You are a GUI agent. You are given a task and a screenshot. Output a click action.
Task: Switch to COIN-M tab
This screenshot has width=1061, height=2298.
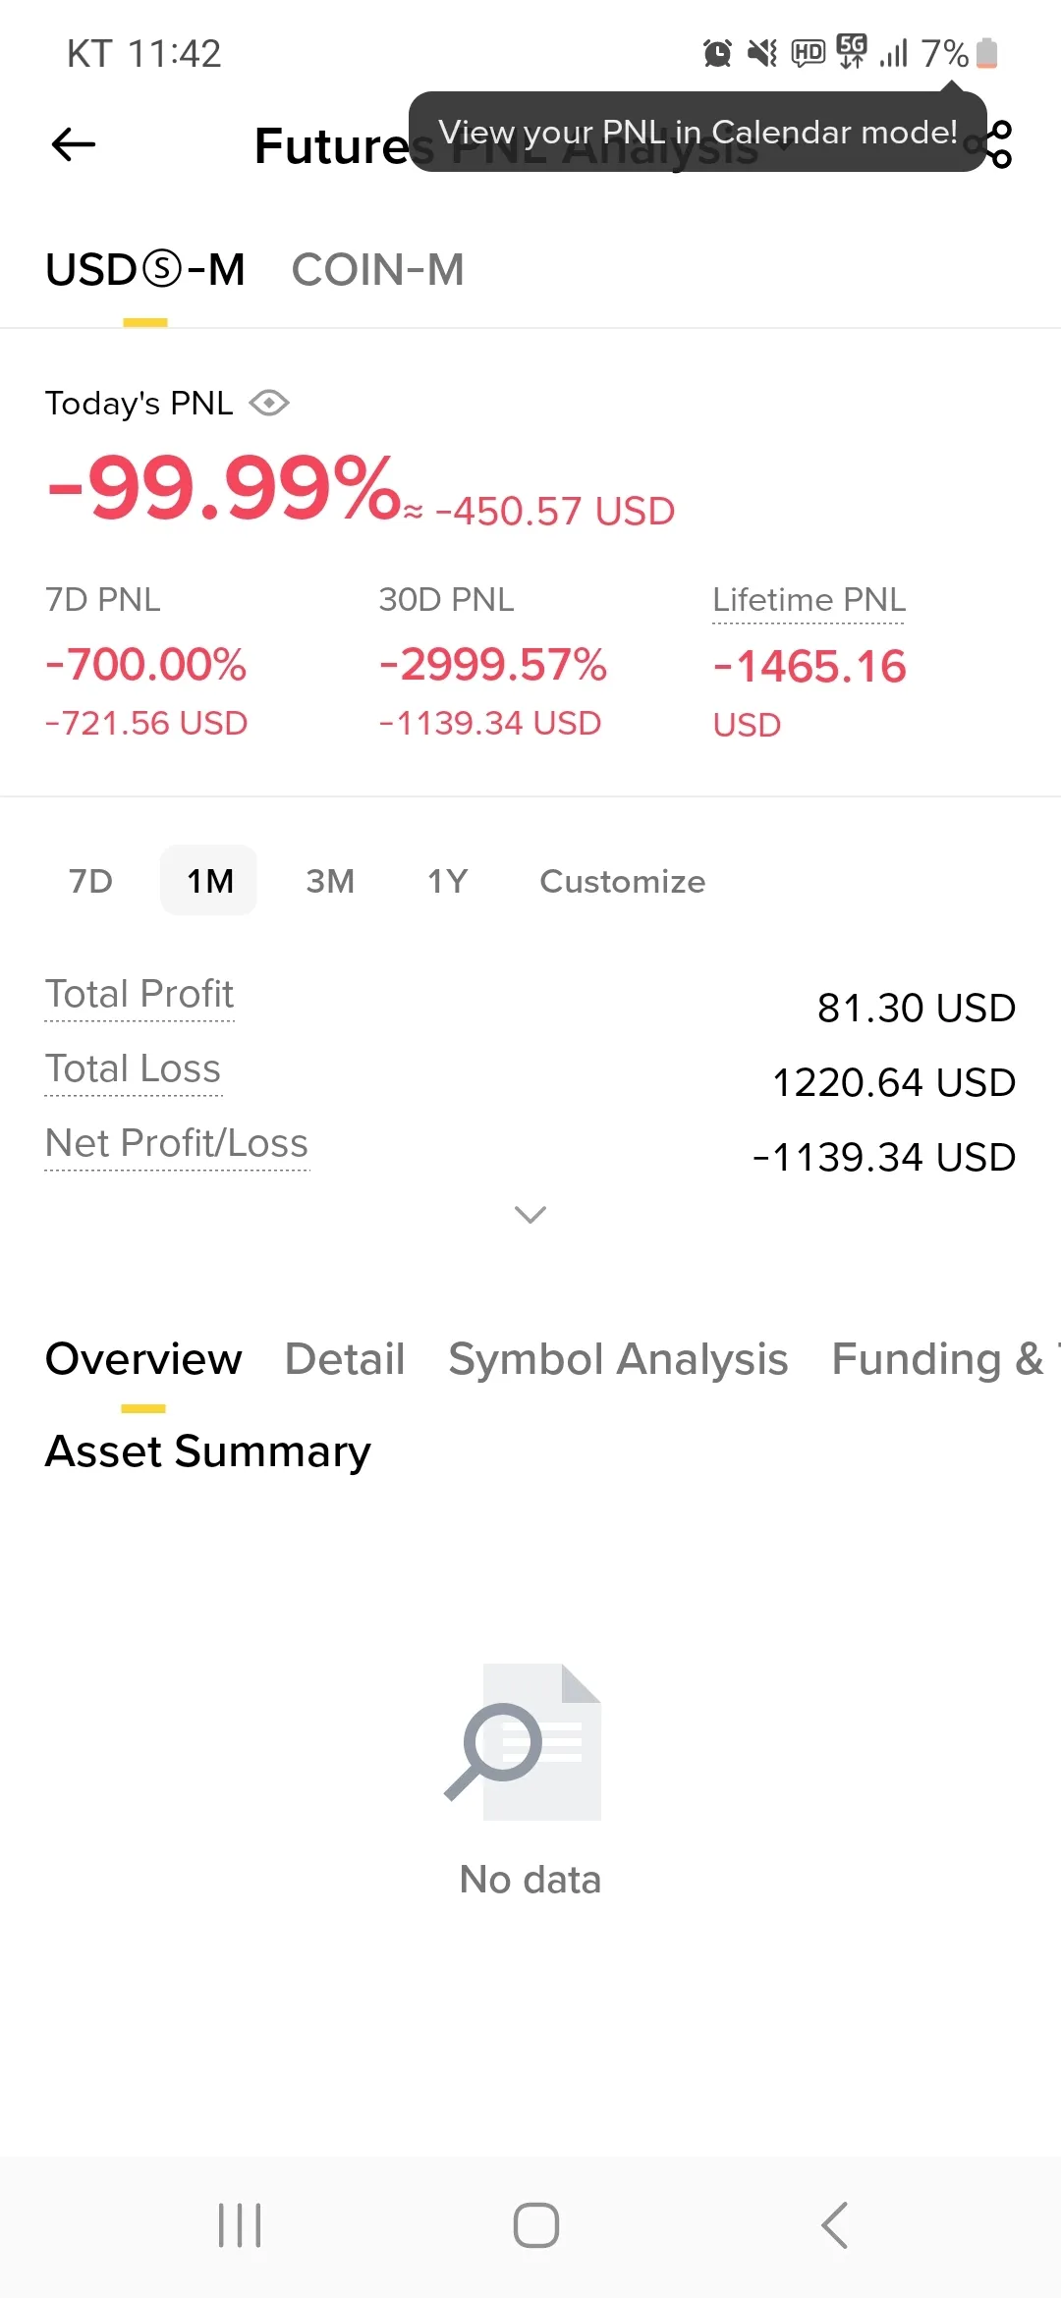[377, 270]
